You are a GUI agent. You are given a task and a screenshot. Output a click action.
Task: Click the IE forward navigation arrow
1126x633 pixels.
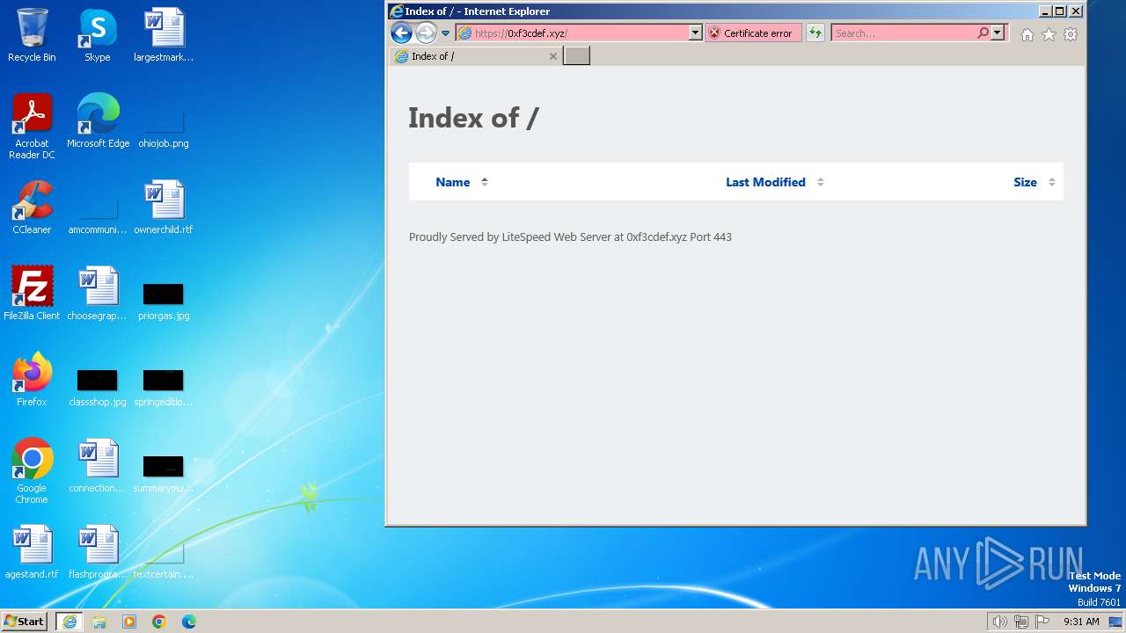pos(426,33)
